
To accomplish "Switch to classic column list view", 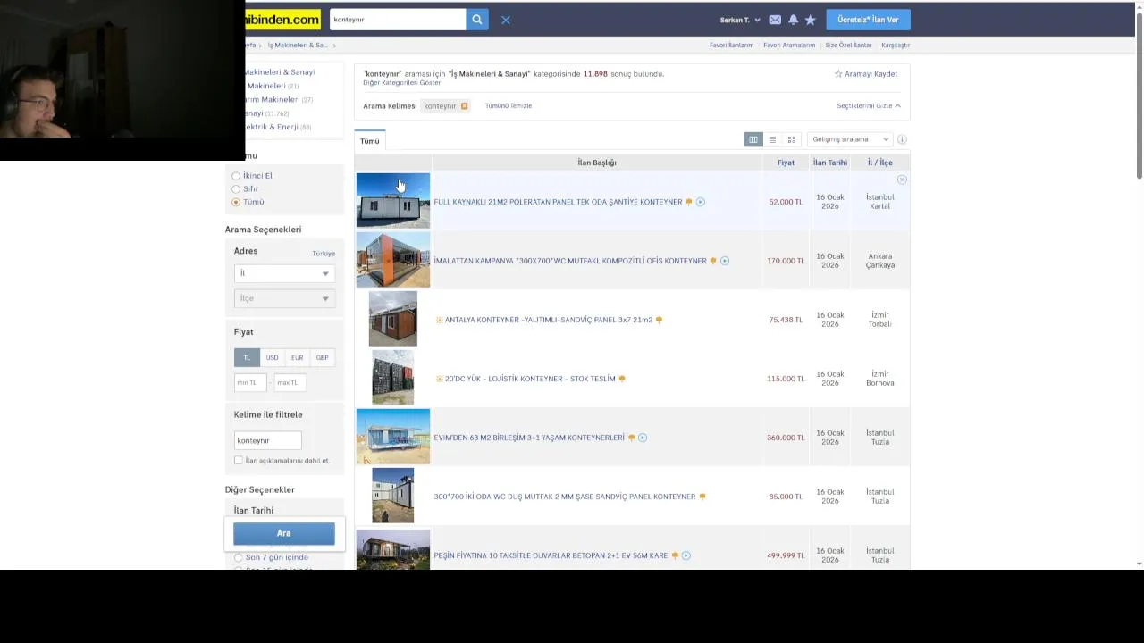I will (753, 139).
